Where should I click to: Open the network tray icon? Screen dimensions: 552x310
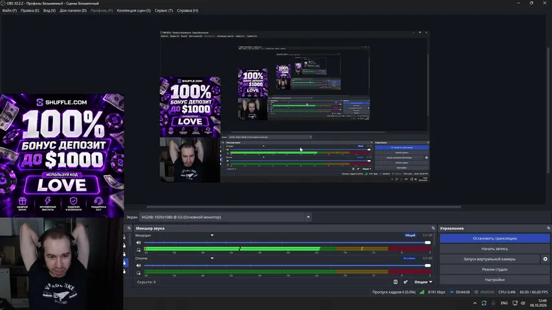(x=515, y=303)
